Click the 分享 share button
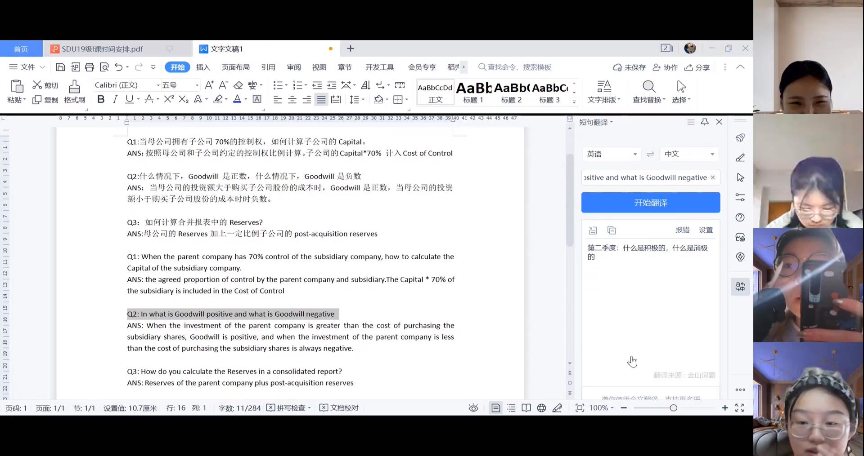The height and width of the screenshot is (456, 864). [x=697, y=67]
